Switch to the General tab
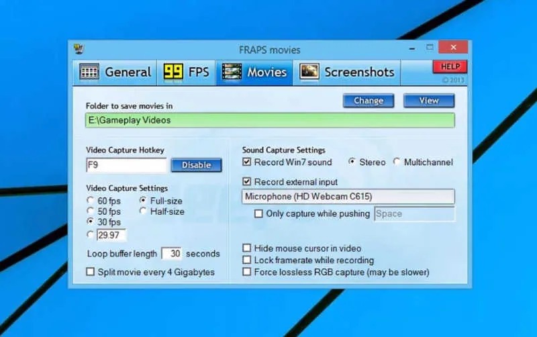The width and height of the screenshot is (537, 337). 115,73
